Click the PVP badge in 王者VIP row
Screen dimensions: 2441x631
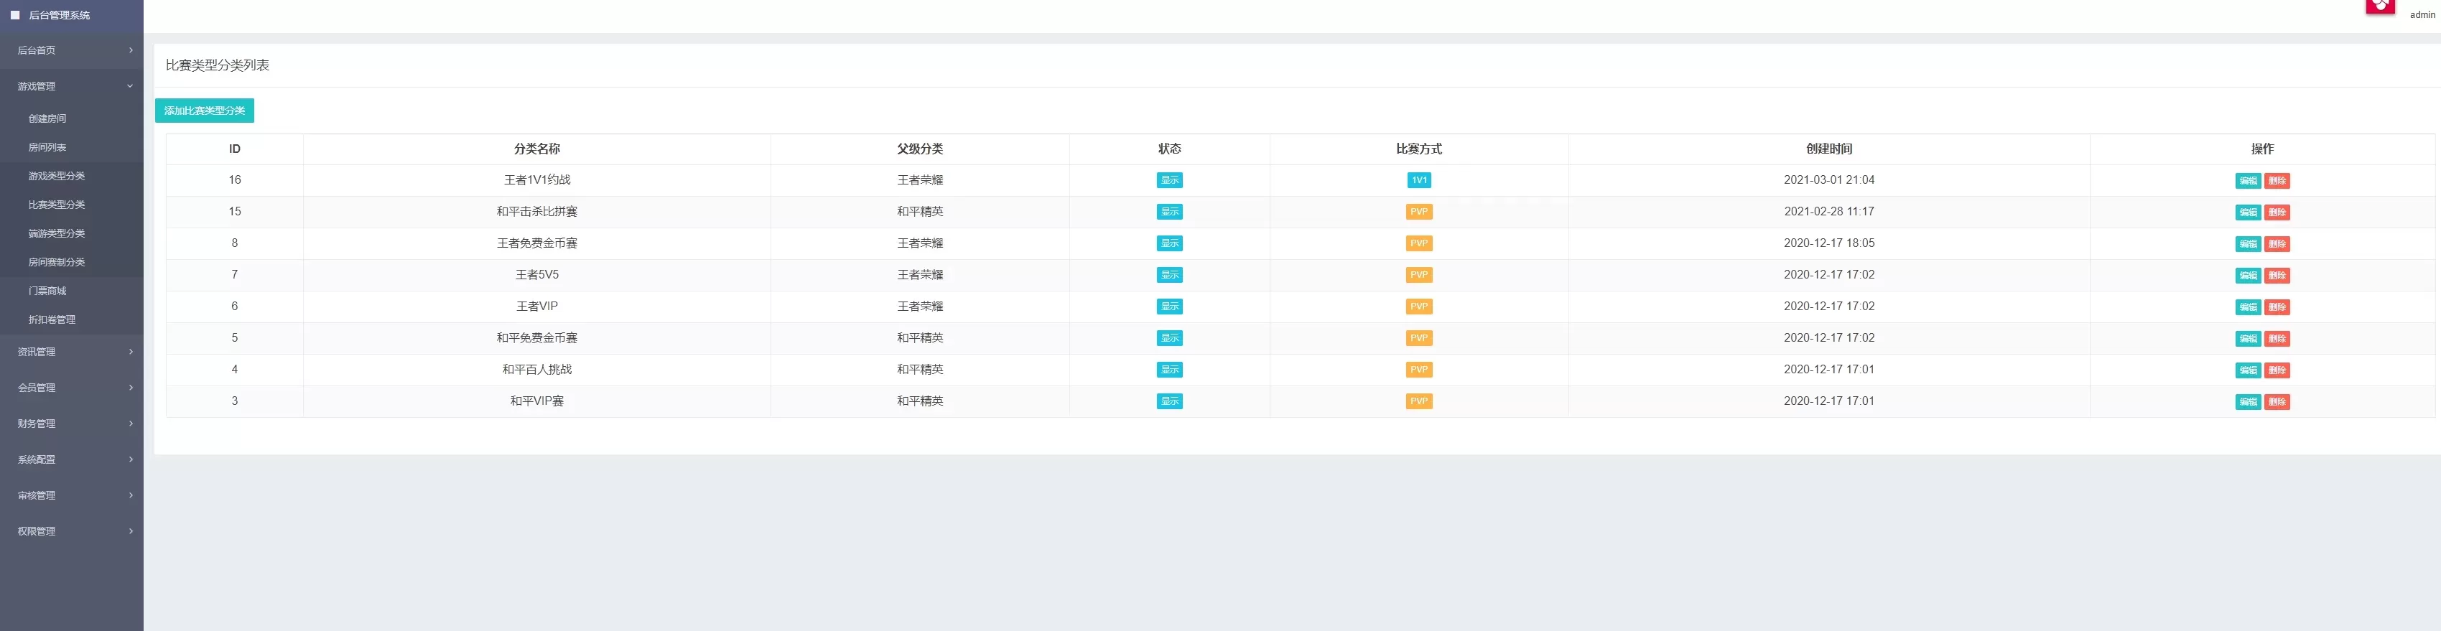[1418, 307]
